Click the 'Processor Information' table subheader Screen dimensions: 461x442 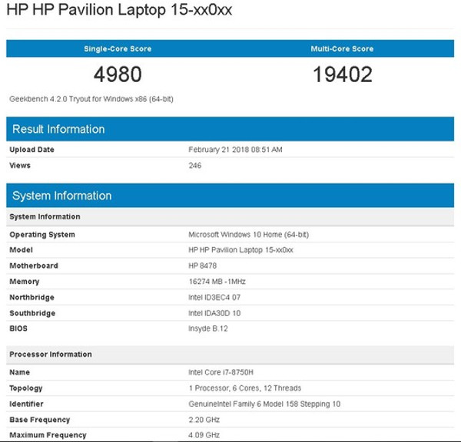pos(230,355)
